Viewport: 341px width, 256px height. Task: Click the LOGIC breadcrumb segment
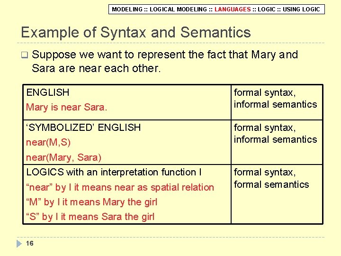[266, 9]
